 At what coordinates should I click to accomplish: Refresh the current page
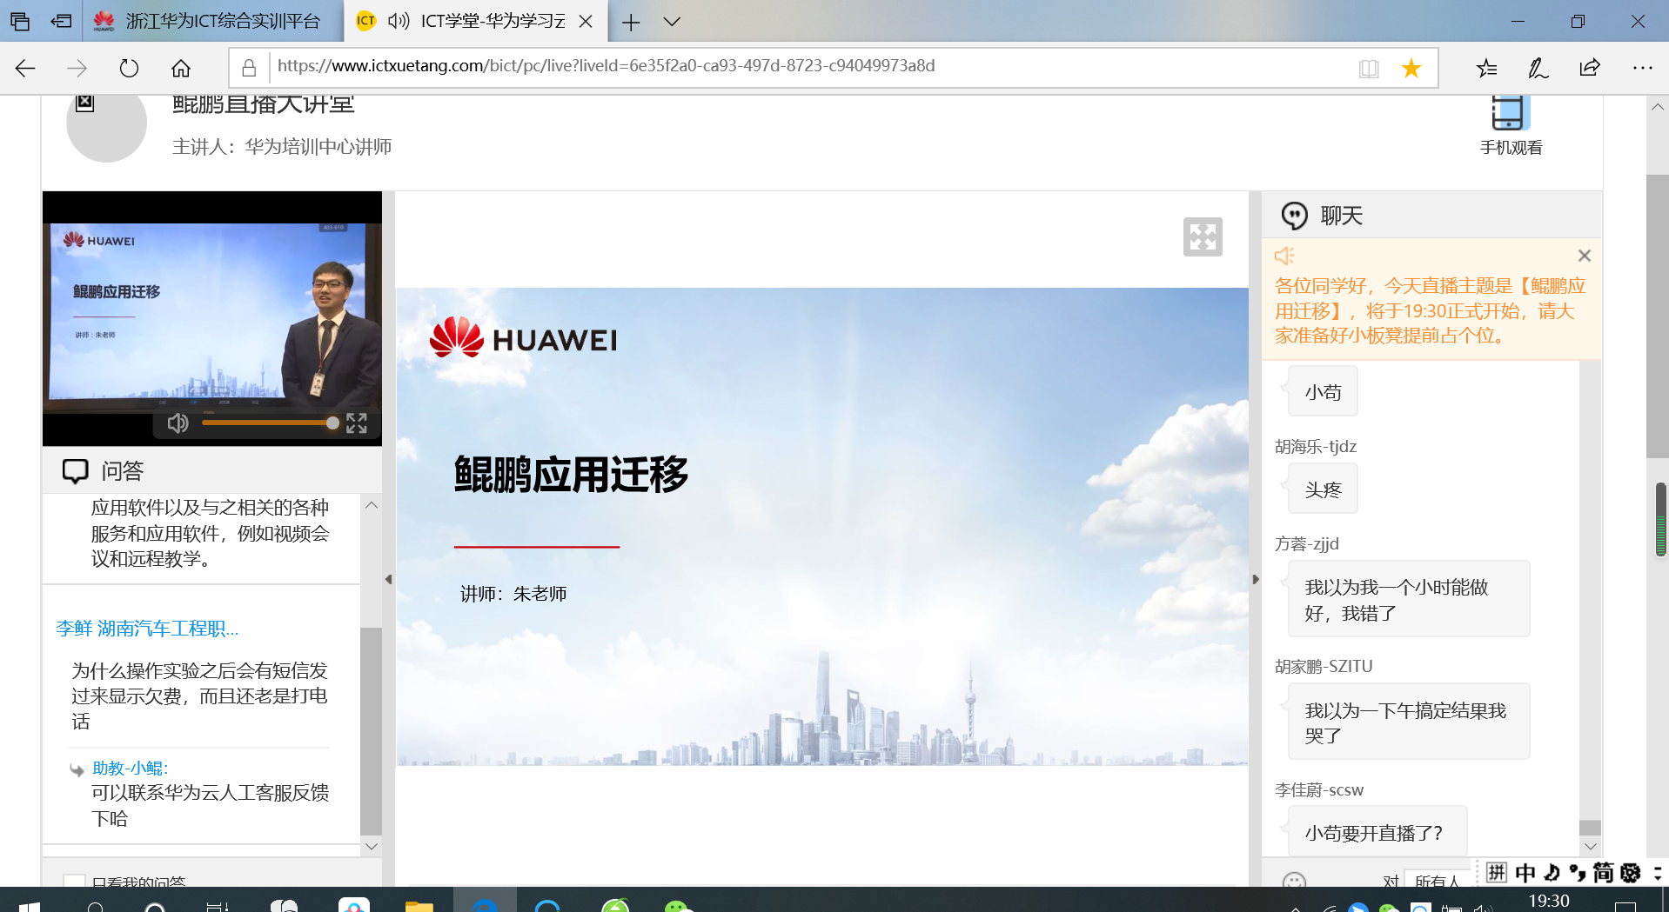coord(129,68)
